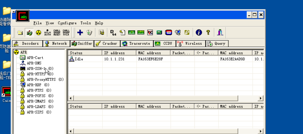Click MAC address cell FA163E2A4D9D
303x134 pixels.
233,59
